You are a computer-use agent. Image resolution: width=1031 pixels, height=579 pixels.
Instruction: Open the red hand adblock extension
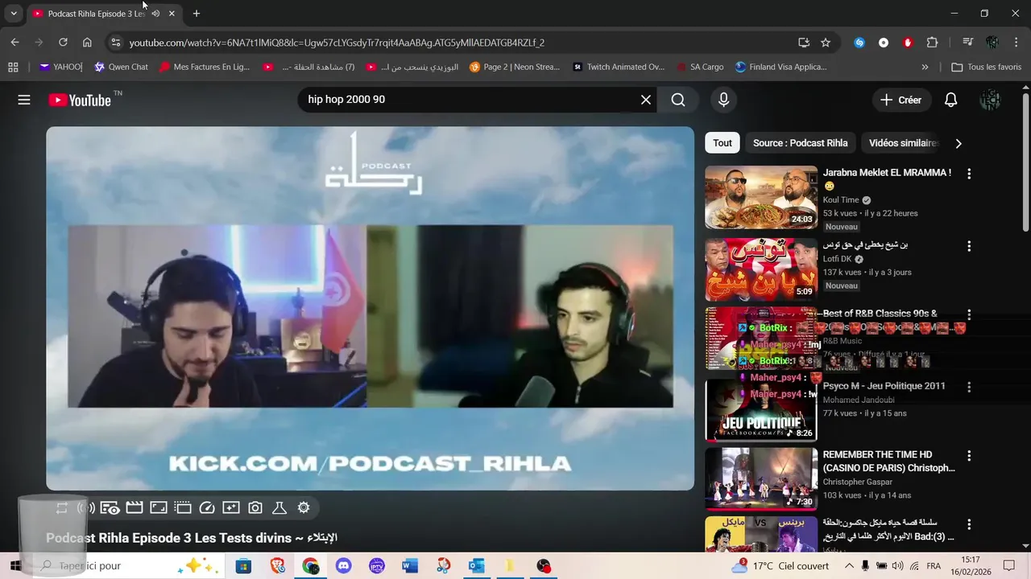click(x=908, y=43)
